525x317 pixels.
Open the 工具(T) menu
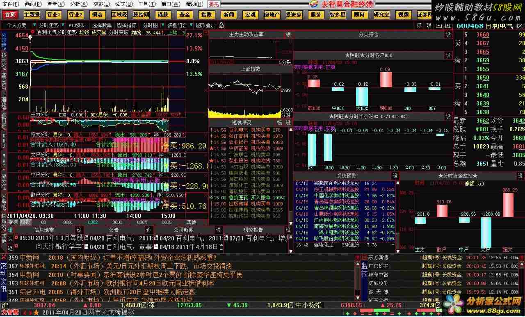147,4
